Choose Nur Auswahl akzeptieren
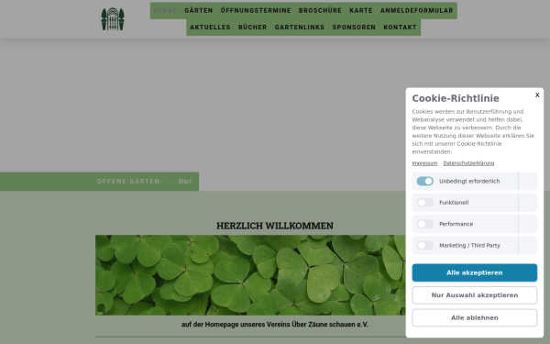This screenshot has width=550, height=344. click(475, 295)
